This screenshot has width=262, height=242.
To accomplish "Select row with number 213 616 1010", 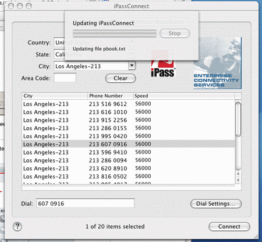I will tap(129, 112).
